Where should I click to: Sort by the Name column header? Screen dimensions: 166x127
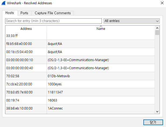(101, 29)
